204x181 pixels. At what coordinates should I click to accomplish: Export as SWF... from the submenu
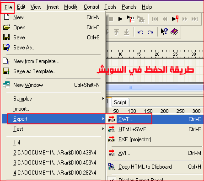click(x=155, y=119)
